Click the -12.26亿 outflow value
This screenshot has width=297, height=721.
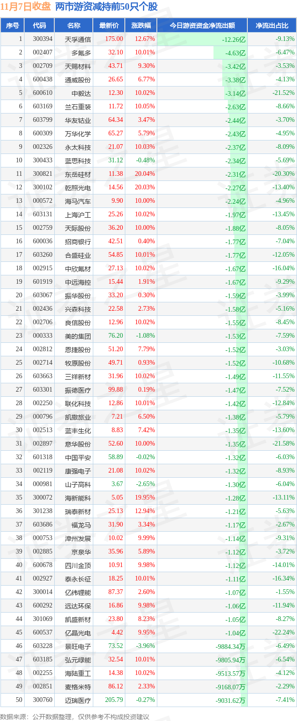tap(234, 40)
